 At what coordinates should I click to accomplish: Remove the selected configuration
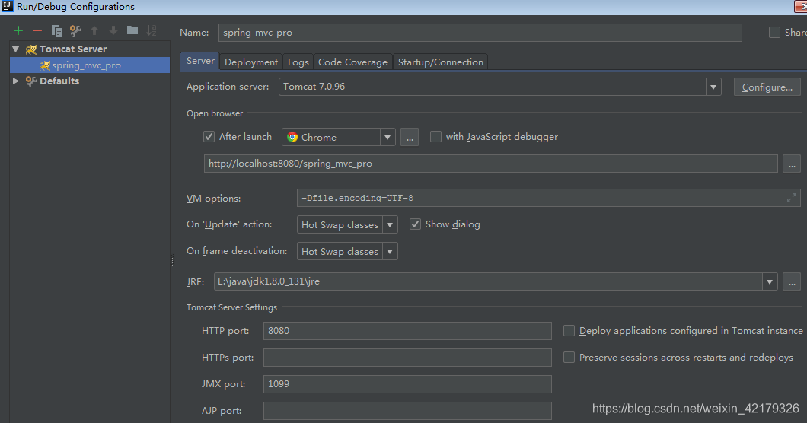point(37,31)
